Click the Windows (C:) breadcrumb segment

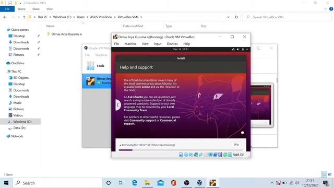(x=62, y=17)
